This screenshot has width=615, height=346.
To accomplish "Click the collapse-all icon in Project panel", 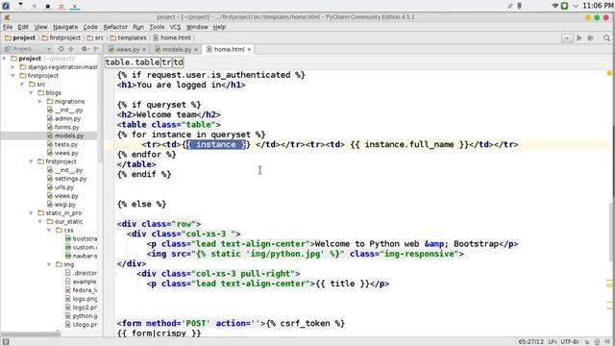I will (71, 49).
